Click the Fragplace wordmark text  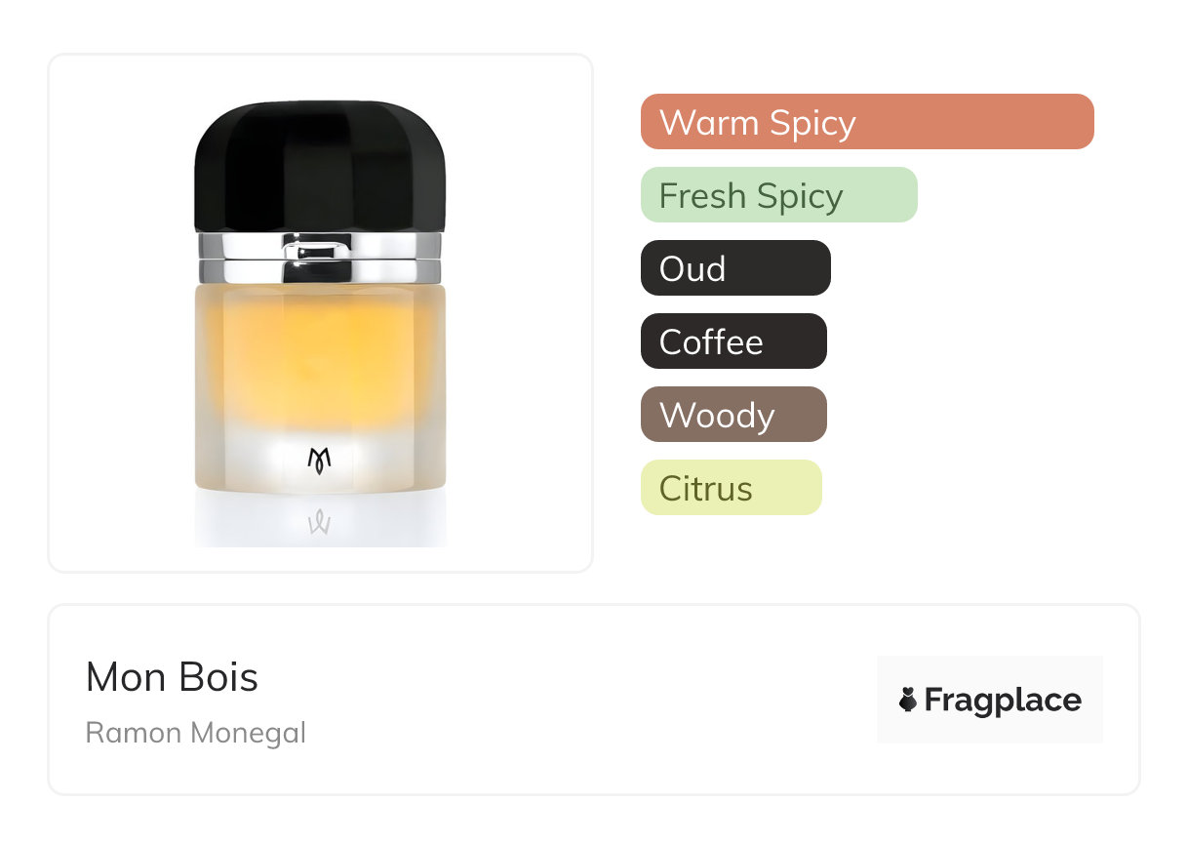(1003, 700)
